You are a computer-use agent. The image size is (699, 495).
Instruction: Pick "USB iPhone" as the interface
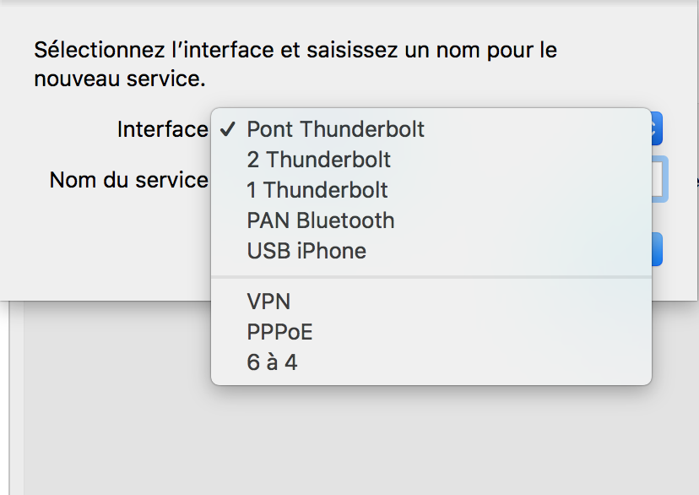coord(306,251)
